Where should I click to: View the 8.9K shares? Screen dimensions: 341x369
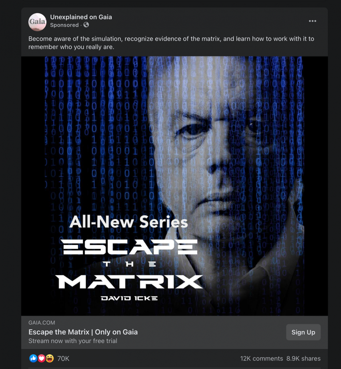click(x=303, y=358)
